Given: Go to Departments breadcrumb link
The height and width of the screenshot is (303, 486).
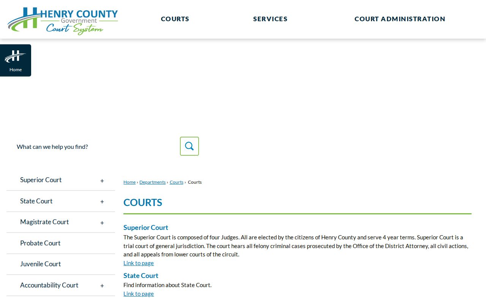Looking at the screenshot, I should [153, 182].
